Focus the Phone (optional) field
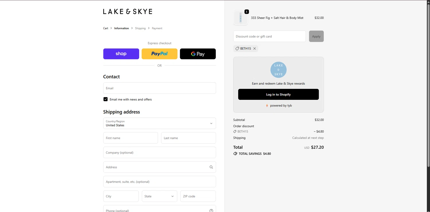The height and width of the screenshot is (212, 430). [159, 209]
